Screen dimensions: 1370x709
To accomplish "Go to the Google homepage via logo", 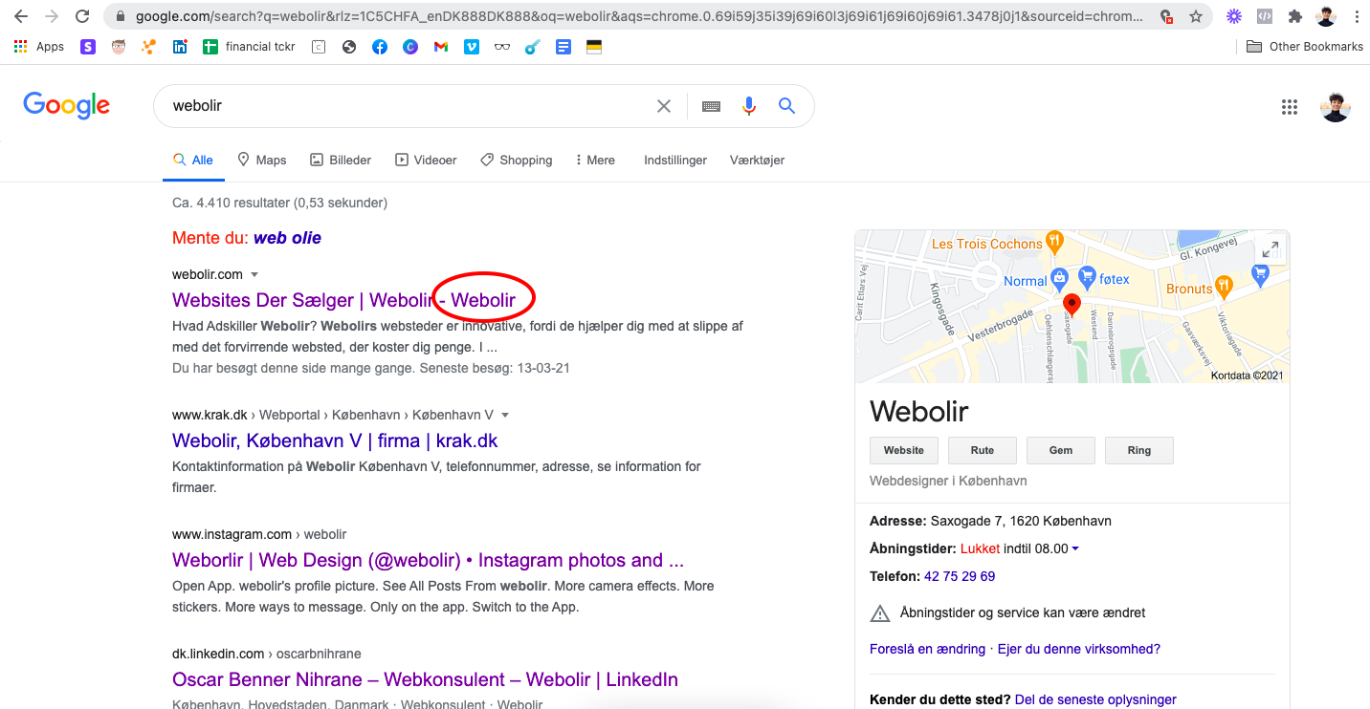I will (67, 105).
